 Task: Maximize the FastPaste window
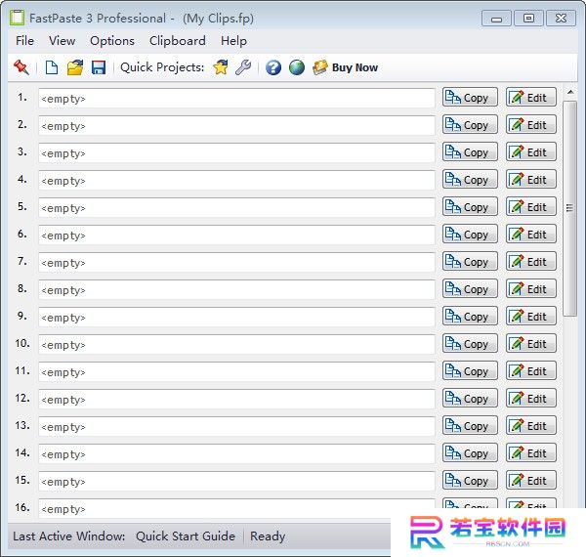[x=528, y=19]
